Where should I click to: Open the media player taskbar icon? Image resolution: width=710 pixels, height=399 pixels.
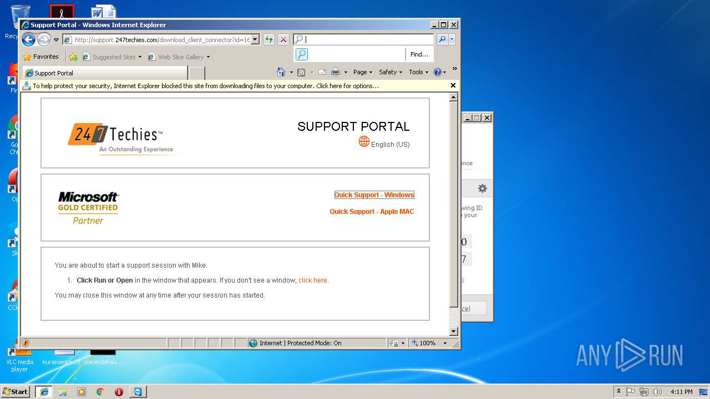[82, 391]
